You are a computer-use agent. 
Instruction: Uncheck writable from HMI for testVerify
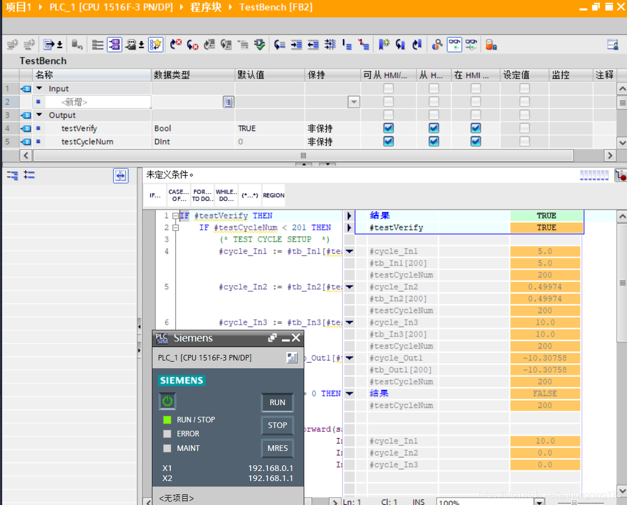pos(434,128)
